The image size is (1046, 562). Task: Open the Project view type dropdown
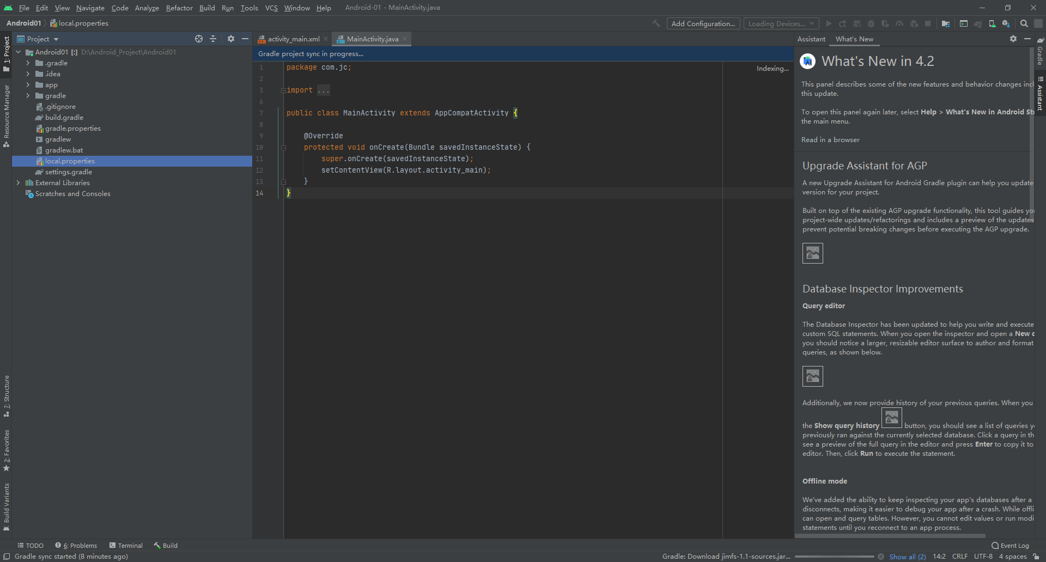38,39
